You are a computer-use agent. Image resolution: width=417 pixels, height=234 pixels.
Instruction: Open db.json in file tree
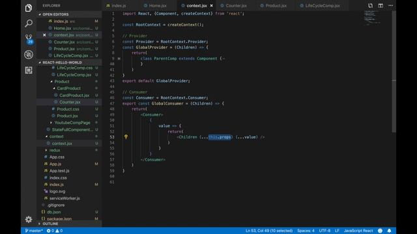tap(69, 212)
